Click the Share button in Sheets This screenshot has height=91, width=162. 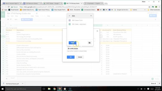click(x=153, y=16)
